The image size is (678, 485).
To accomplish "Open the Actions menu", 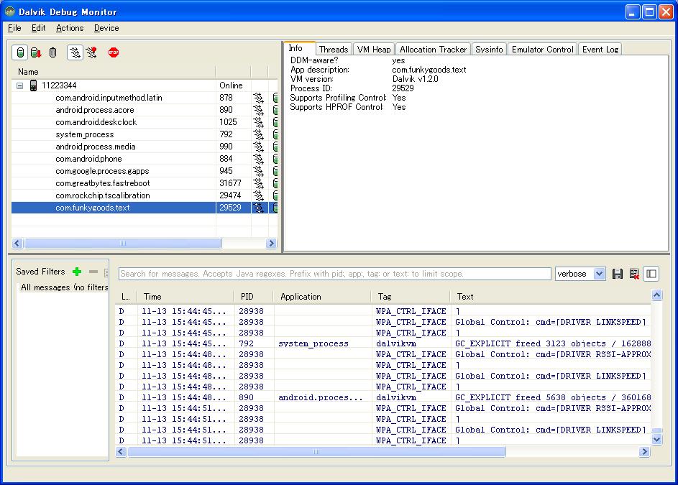I will (70, 28).
